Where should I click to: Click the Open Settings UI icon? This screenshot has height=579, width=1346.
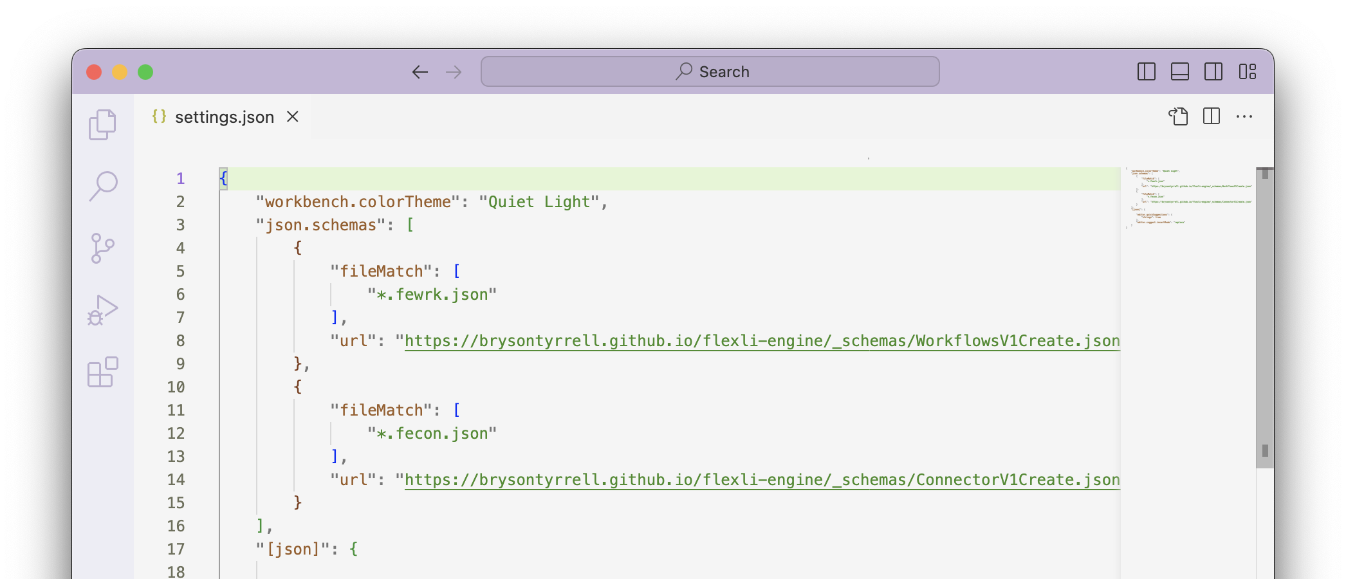tap(1178, 116)
